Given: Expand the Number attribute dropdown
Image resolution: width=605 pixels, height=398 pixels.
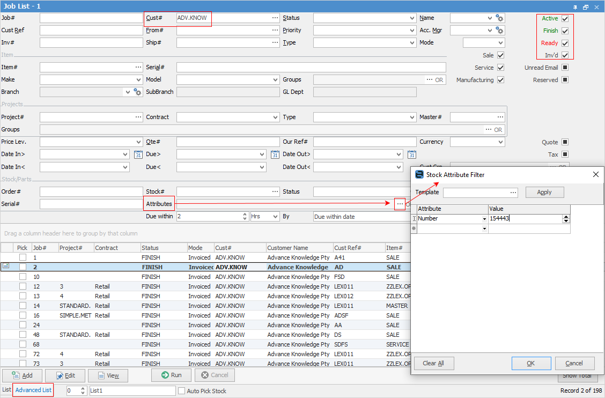Looking at the screenshot, I should [484, 219].
